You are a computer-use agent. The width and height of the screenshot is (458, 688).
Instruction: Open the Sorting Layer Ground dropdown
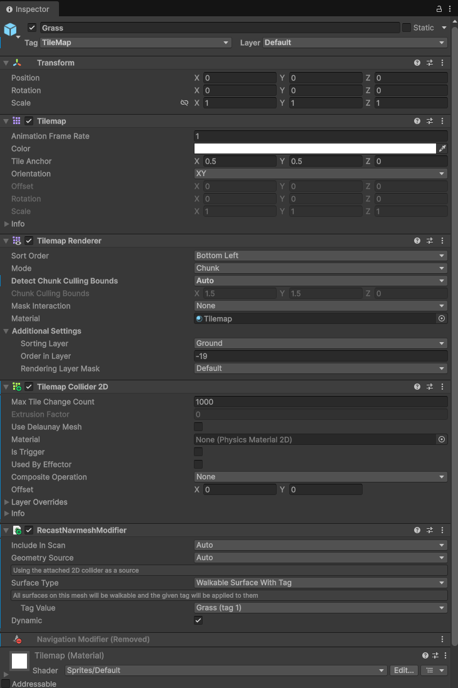pyautogui.click(x=321, y=343)
